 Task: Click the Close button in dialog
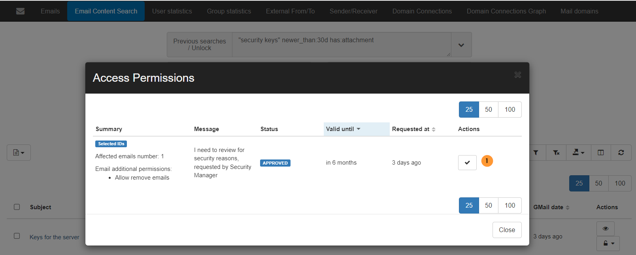pyautogui.click(x=507, y=230)
